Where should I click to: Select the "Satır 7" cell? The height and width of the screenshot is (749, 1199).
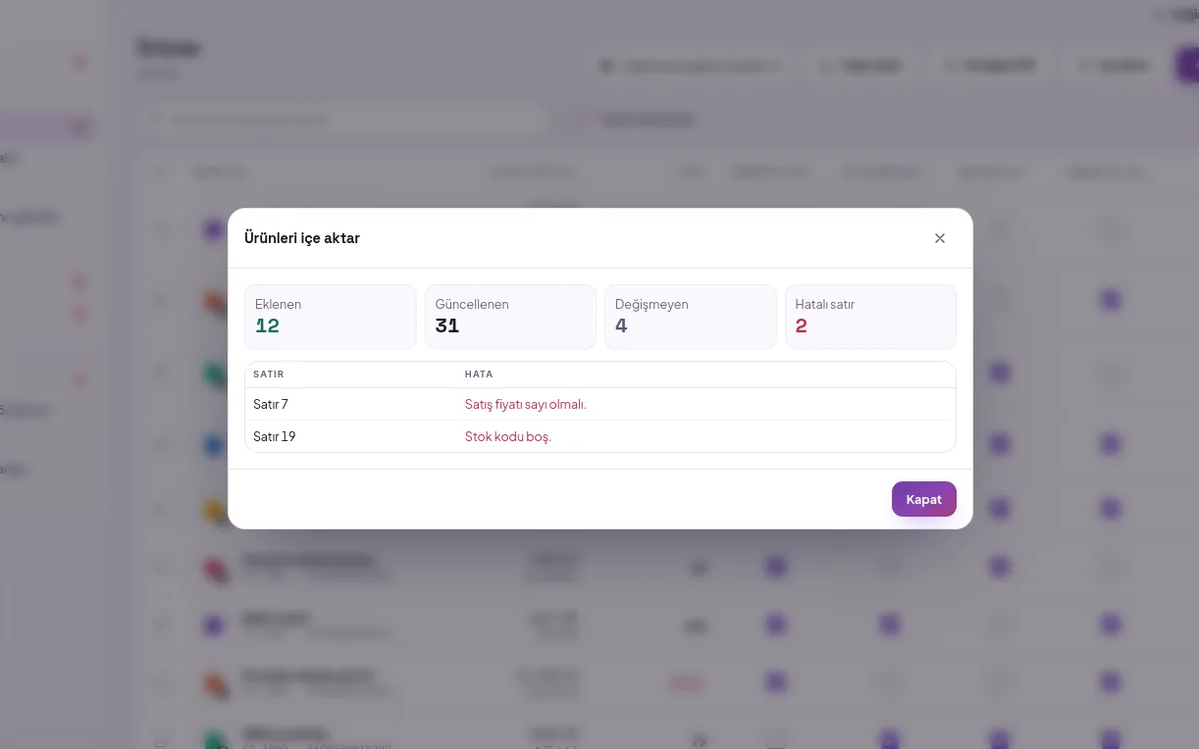(271, 404)
